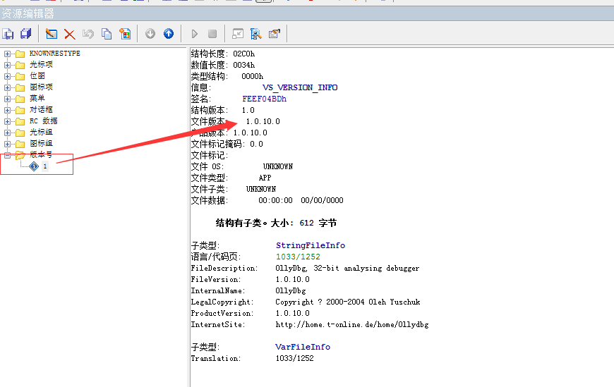Click the stop square toolbar icon

[x=212, y=34]
